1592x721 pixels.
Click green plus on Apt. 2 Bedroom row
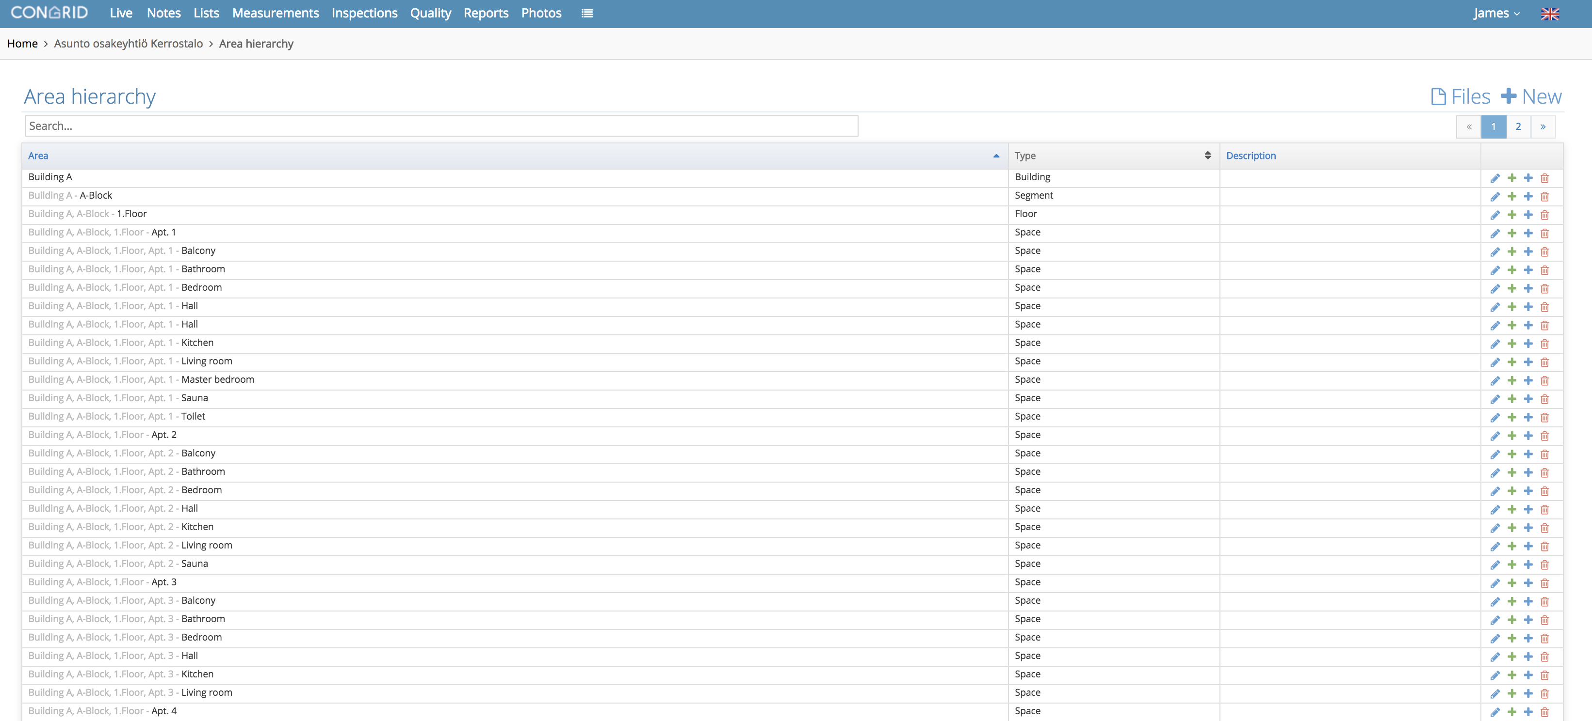click(1511, 491)
